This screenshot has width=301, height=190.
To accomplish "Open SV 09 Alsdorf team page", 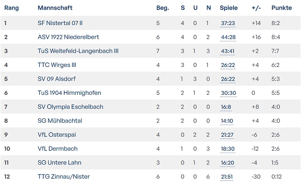I will click(57, 79).
